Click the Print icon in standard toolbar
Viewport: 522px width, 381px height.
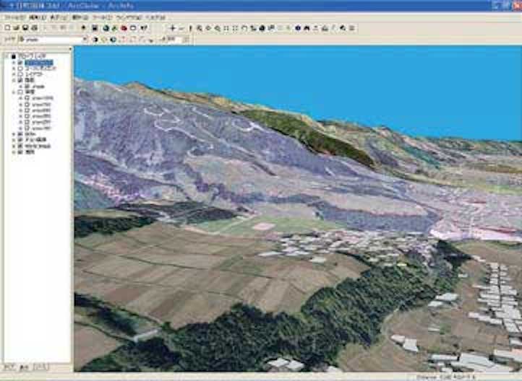pyautogui.click(x=33, y=28)
